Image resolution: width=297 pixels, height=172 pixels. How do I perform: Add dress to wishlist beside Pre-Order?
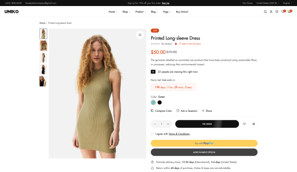pyautogui.click(x=244, y=124)
